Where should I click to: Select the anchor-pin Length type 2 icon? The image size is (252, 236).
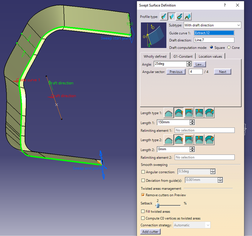199,140
